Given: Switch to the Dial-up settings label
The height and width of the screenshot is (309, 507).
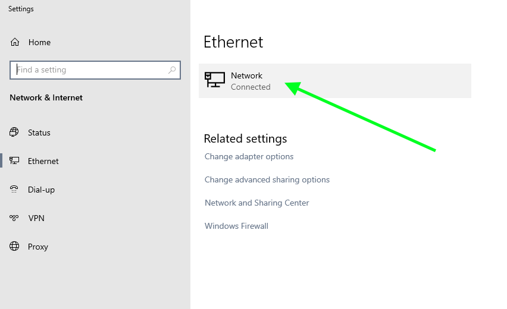Looking at the screenshot, I should click(x=41, y=190).
